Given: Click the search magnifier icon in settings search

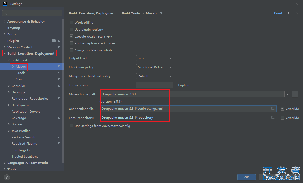Looking at the screenshot, I should click(5, 13).
